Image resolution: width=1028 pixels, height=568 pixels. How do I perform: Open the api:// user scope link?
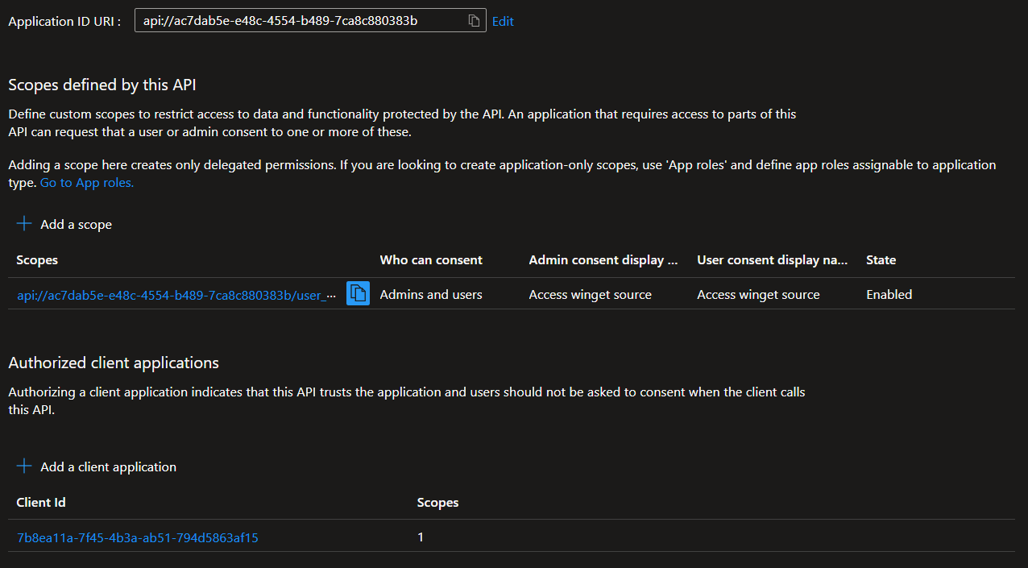[x=176, y=295]
